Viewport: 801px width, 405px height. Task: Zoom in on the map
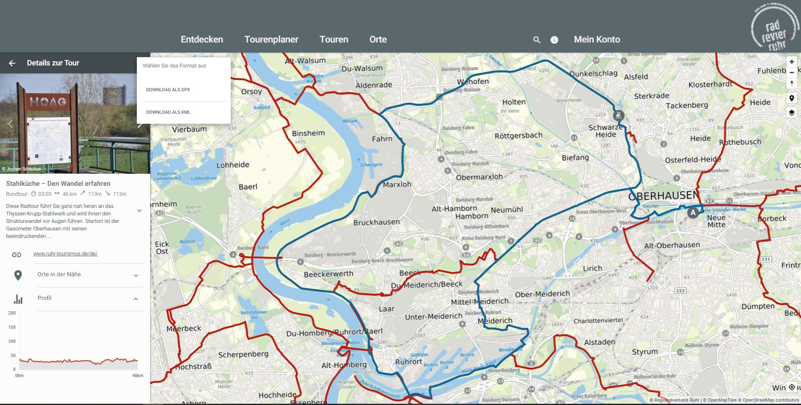click(791, 62)
